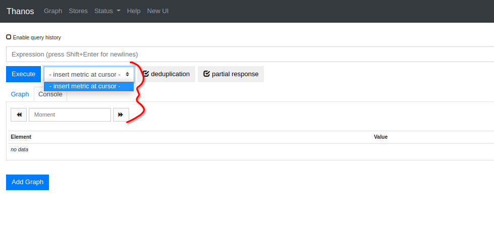
Task: Click the Moment time input field
Action: point(70,115)
